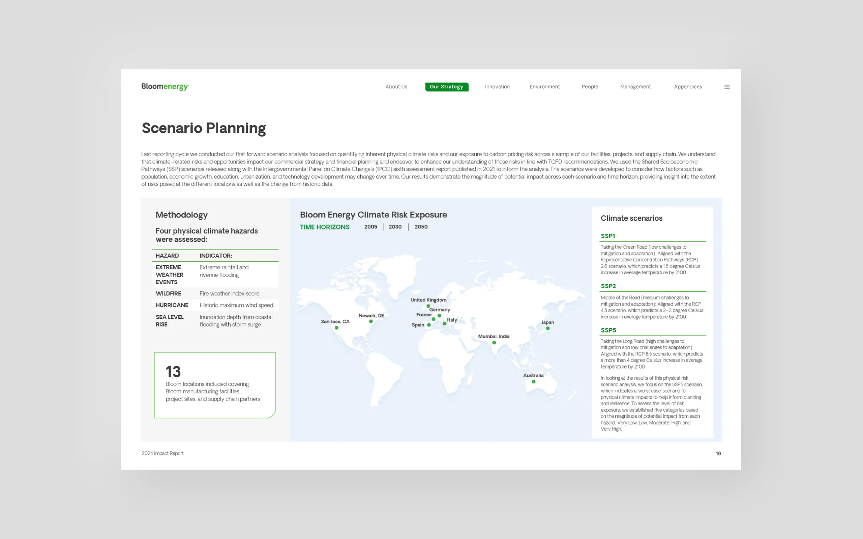Select the Australia location dot

point(534,381)
